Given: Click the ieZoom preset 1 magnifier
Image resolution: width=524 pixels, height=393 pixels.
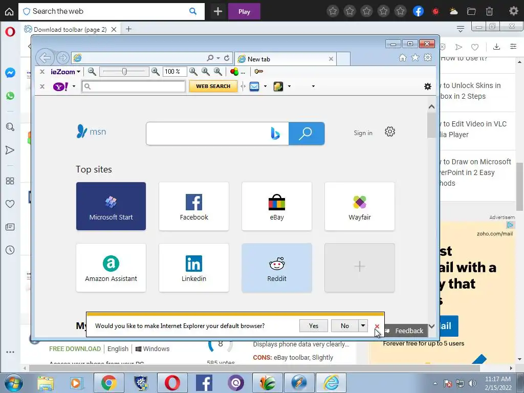Looking at the screenshot, I should (193, 72).
